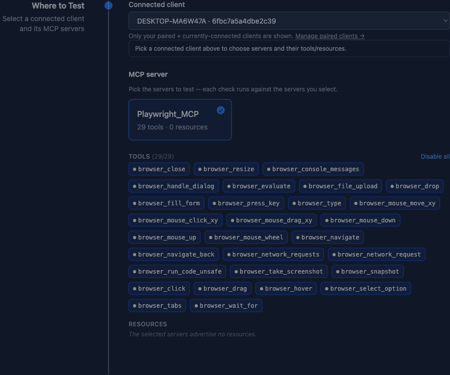The image size is (450, 375).
Task: Click Disable all tools link
Action: pyautogui.click(x=435, y=156)
